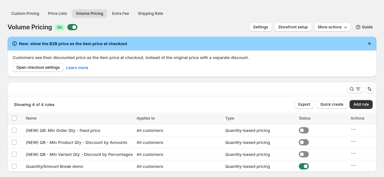The width and height of the screenshot is (384, 177).
Task: Click Open checkout settings
Action: 38,68
